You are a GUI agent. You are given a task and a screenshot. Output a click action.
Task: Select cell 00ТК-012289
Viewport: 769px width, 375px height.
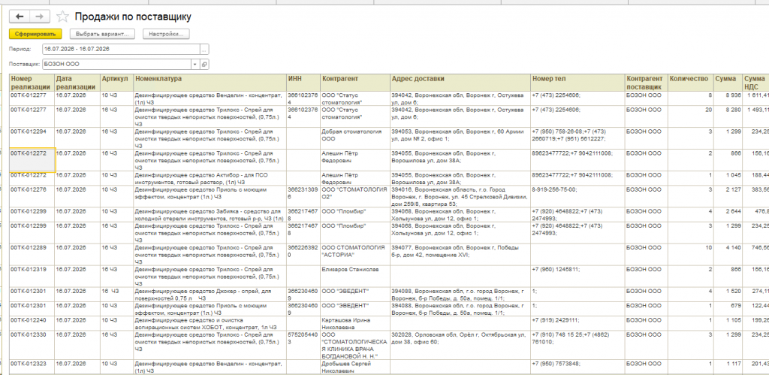pos(32,254)
